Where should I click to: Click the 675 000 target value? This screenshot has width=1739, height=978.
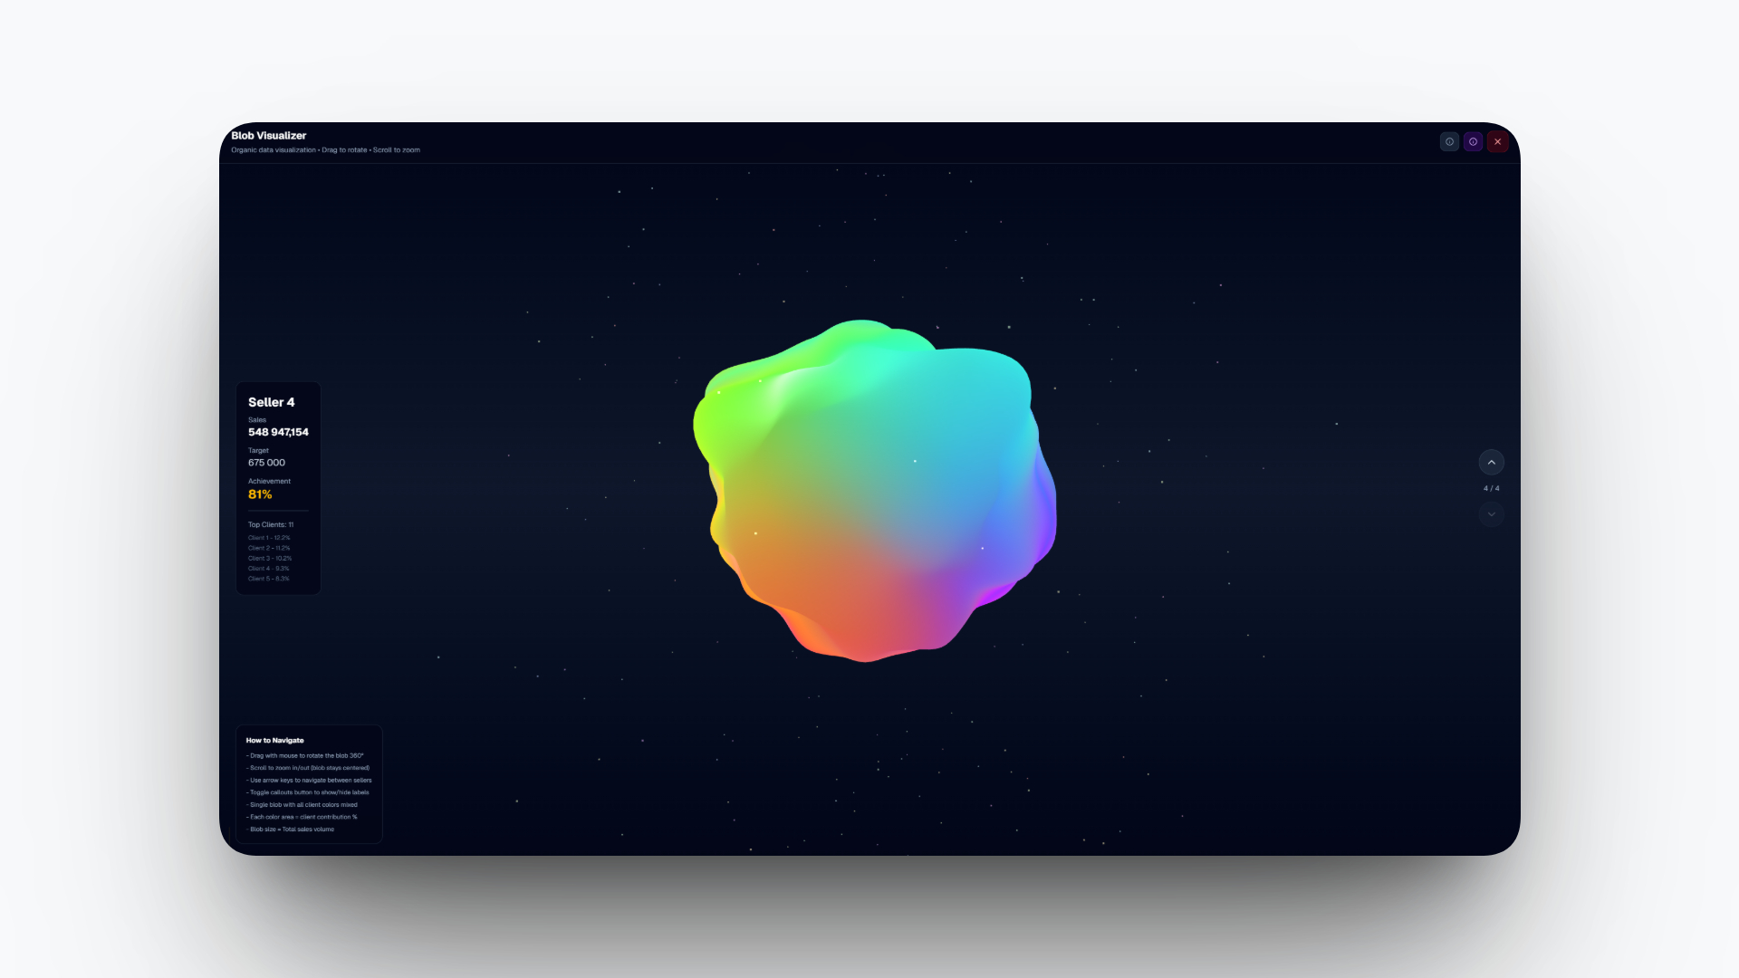pos(266,463)
